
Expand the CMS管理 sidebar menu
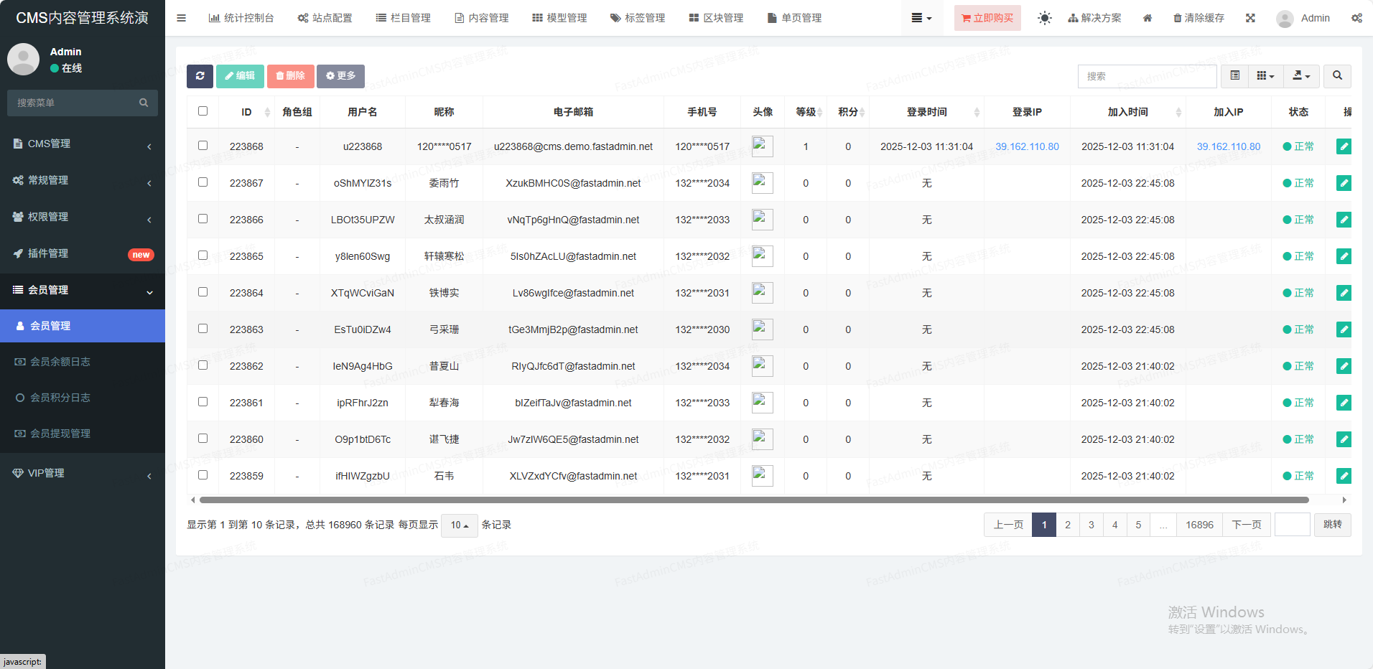83,144
